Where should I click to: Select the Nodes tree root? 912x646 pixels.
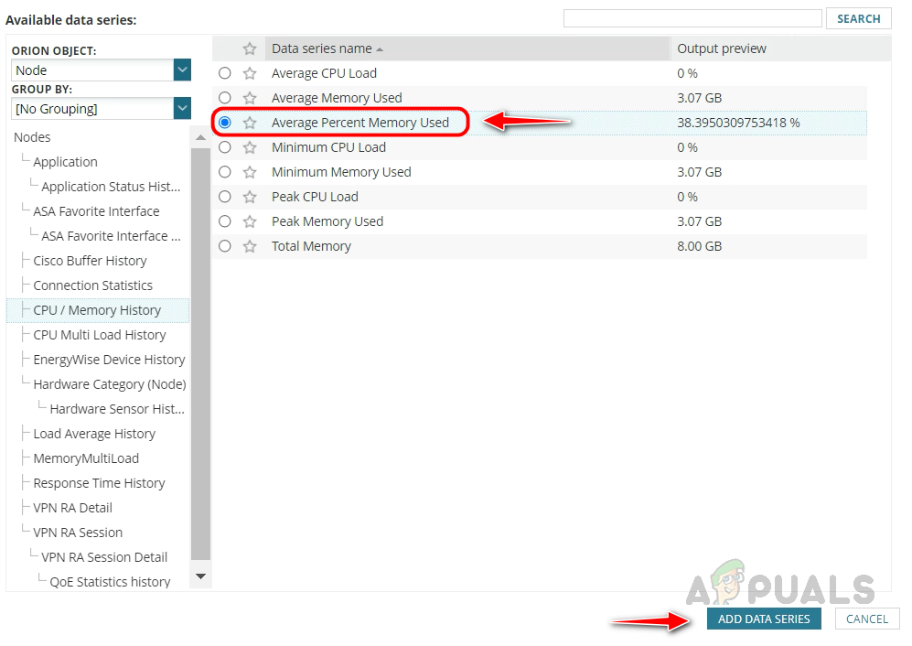pyautogui.click(x=32, y=137)
